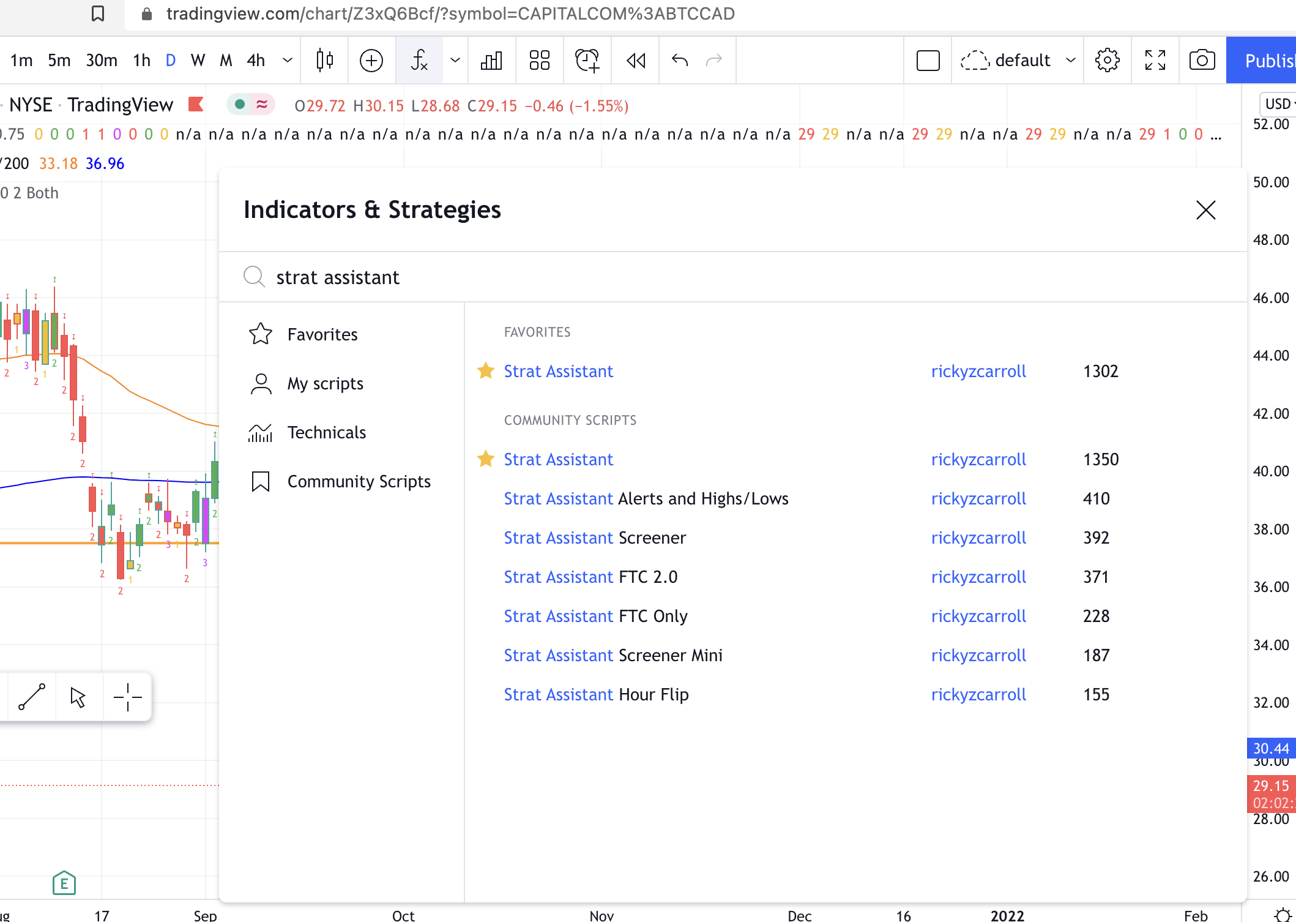The width and height of the screenshot is (1296, 922).
Task: Expand the indicator templates dropdown arrow
Action: [455, 60]
